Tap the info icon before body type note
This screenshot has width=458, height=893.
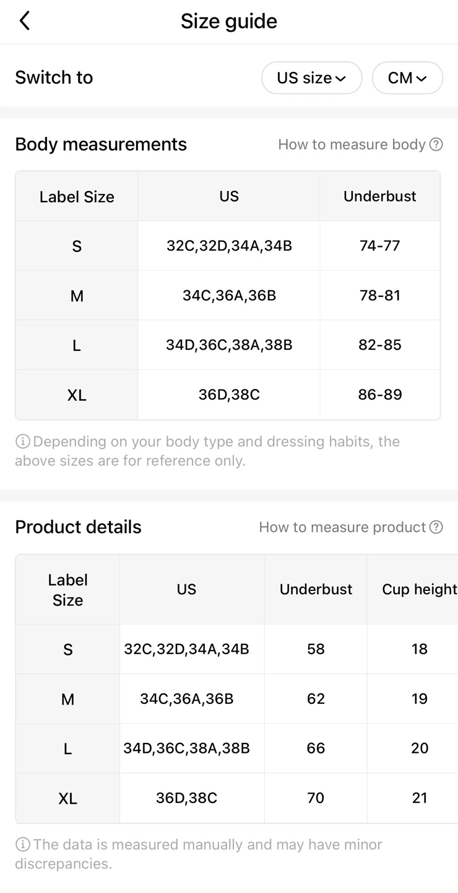22,442
